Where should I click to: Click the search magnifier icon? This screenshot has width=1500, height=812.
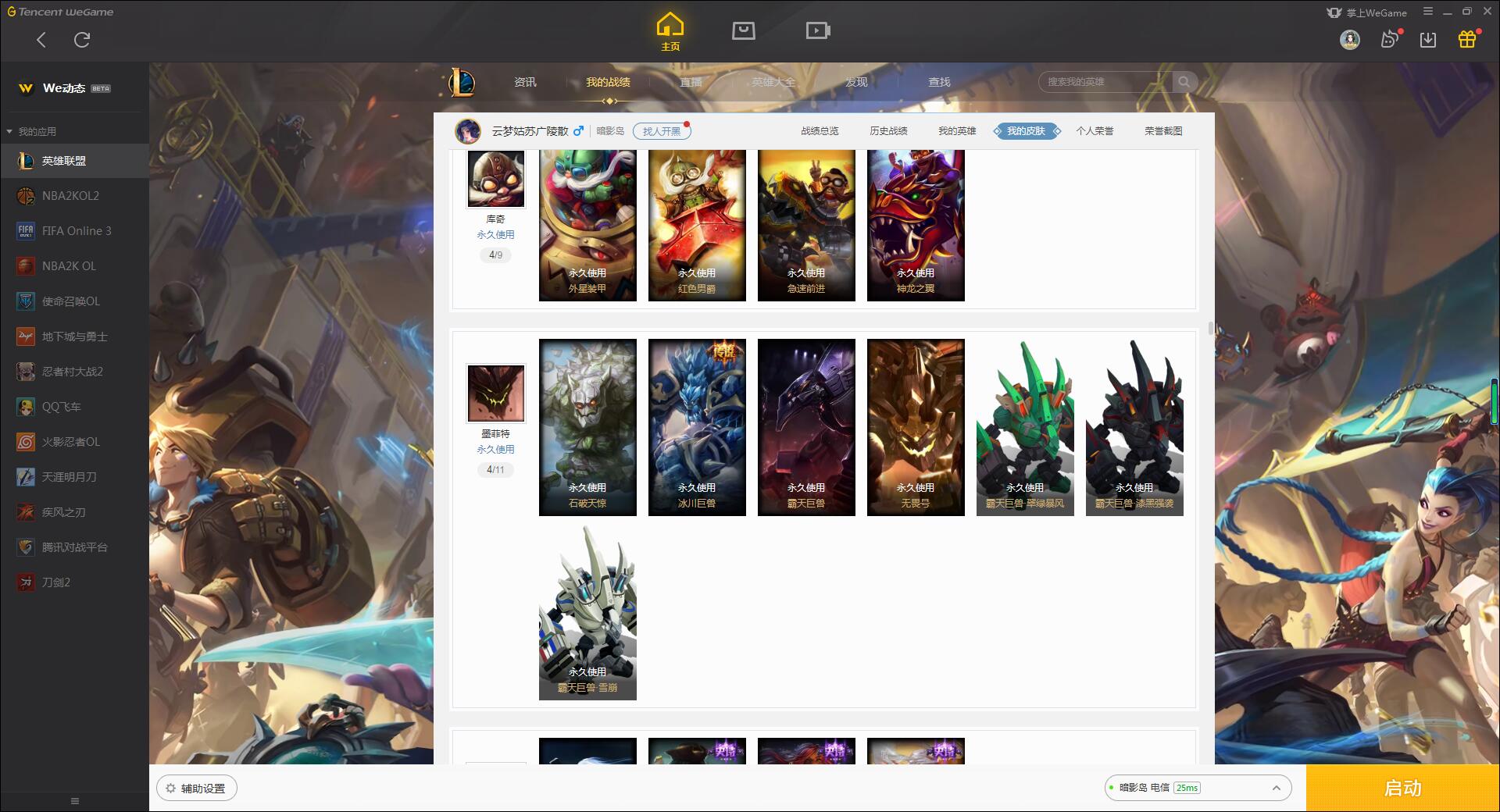point(1184,82)
